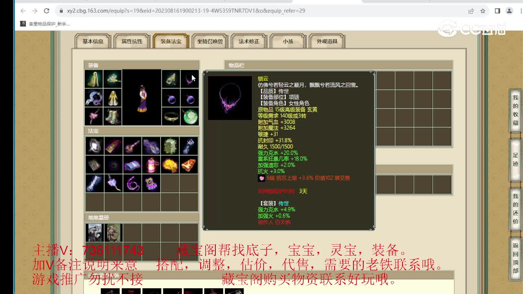Image resolution: width=523 pixels, height=294 pixels.
Task: Click the browser address bar URL
Action: (186, 11)
